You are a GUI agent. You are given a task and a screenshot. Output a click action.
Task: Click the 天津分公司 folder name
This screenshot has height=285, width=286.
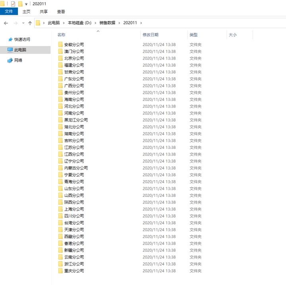coord(74,229)
